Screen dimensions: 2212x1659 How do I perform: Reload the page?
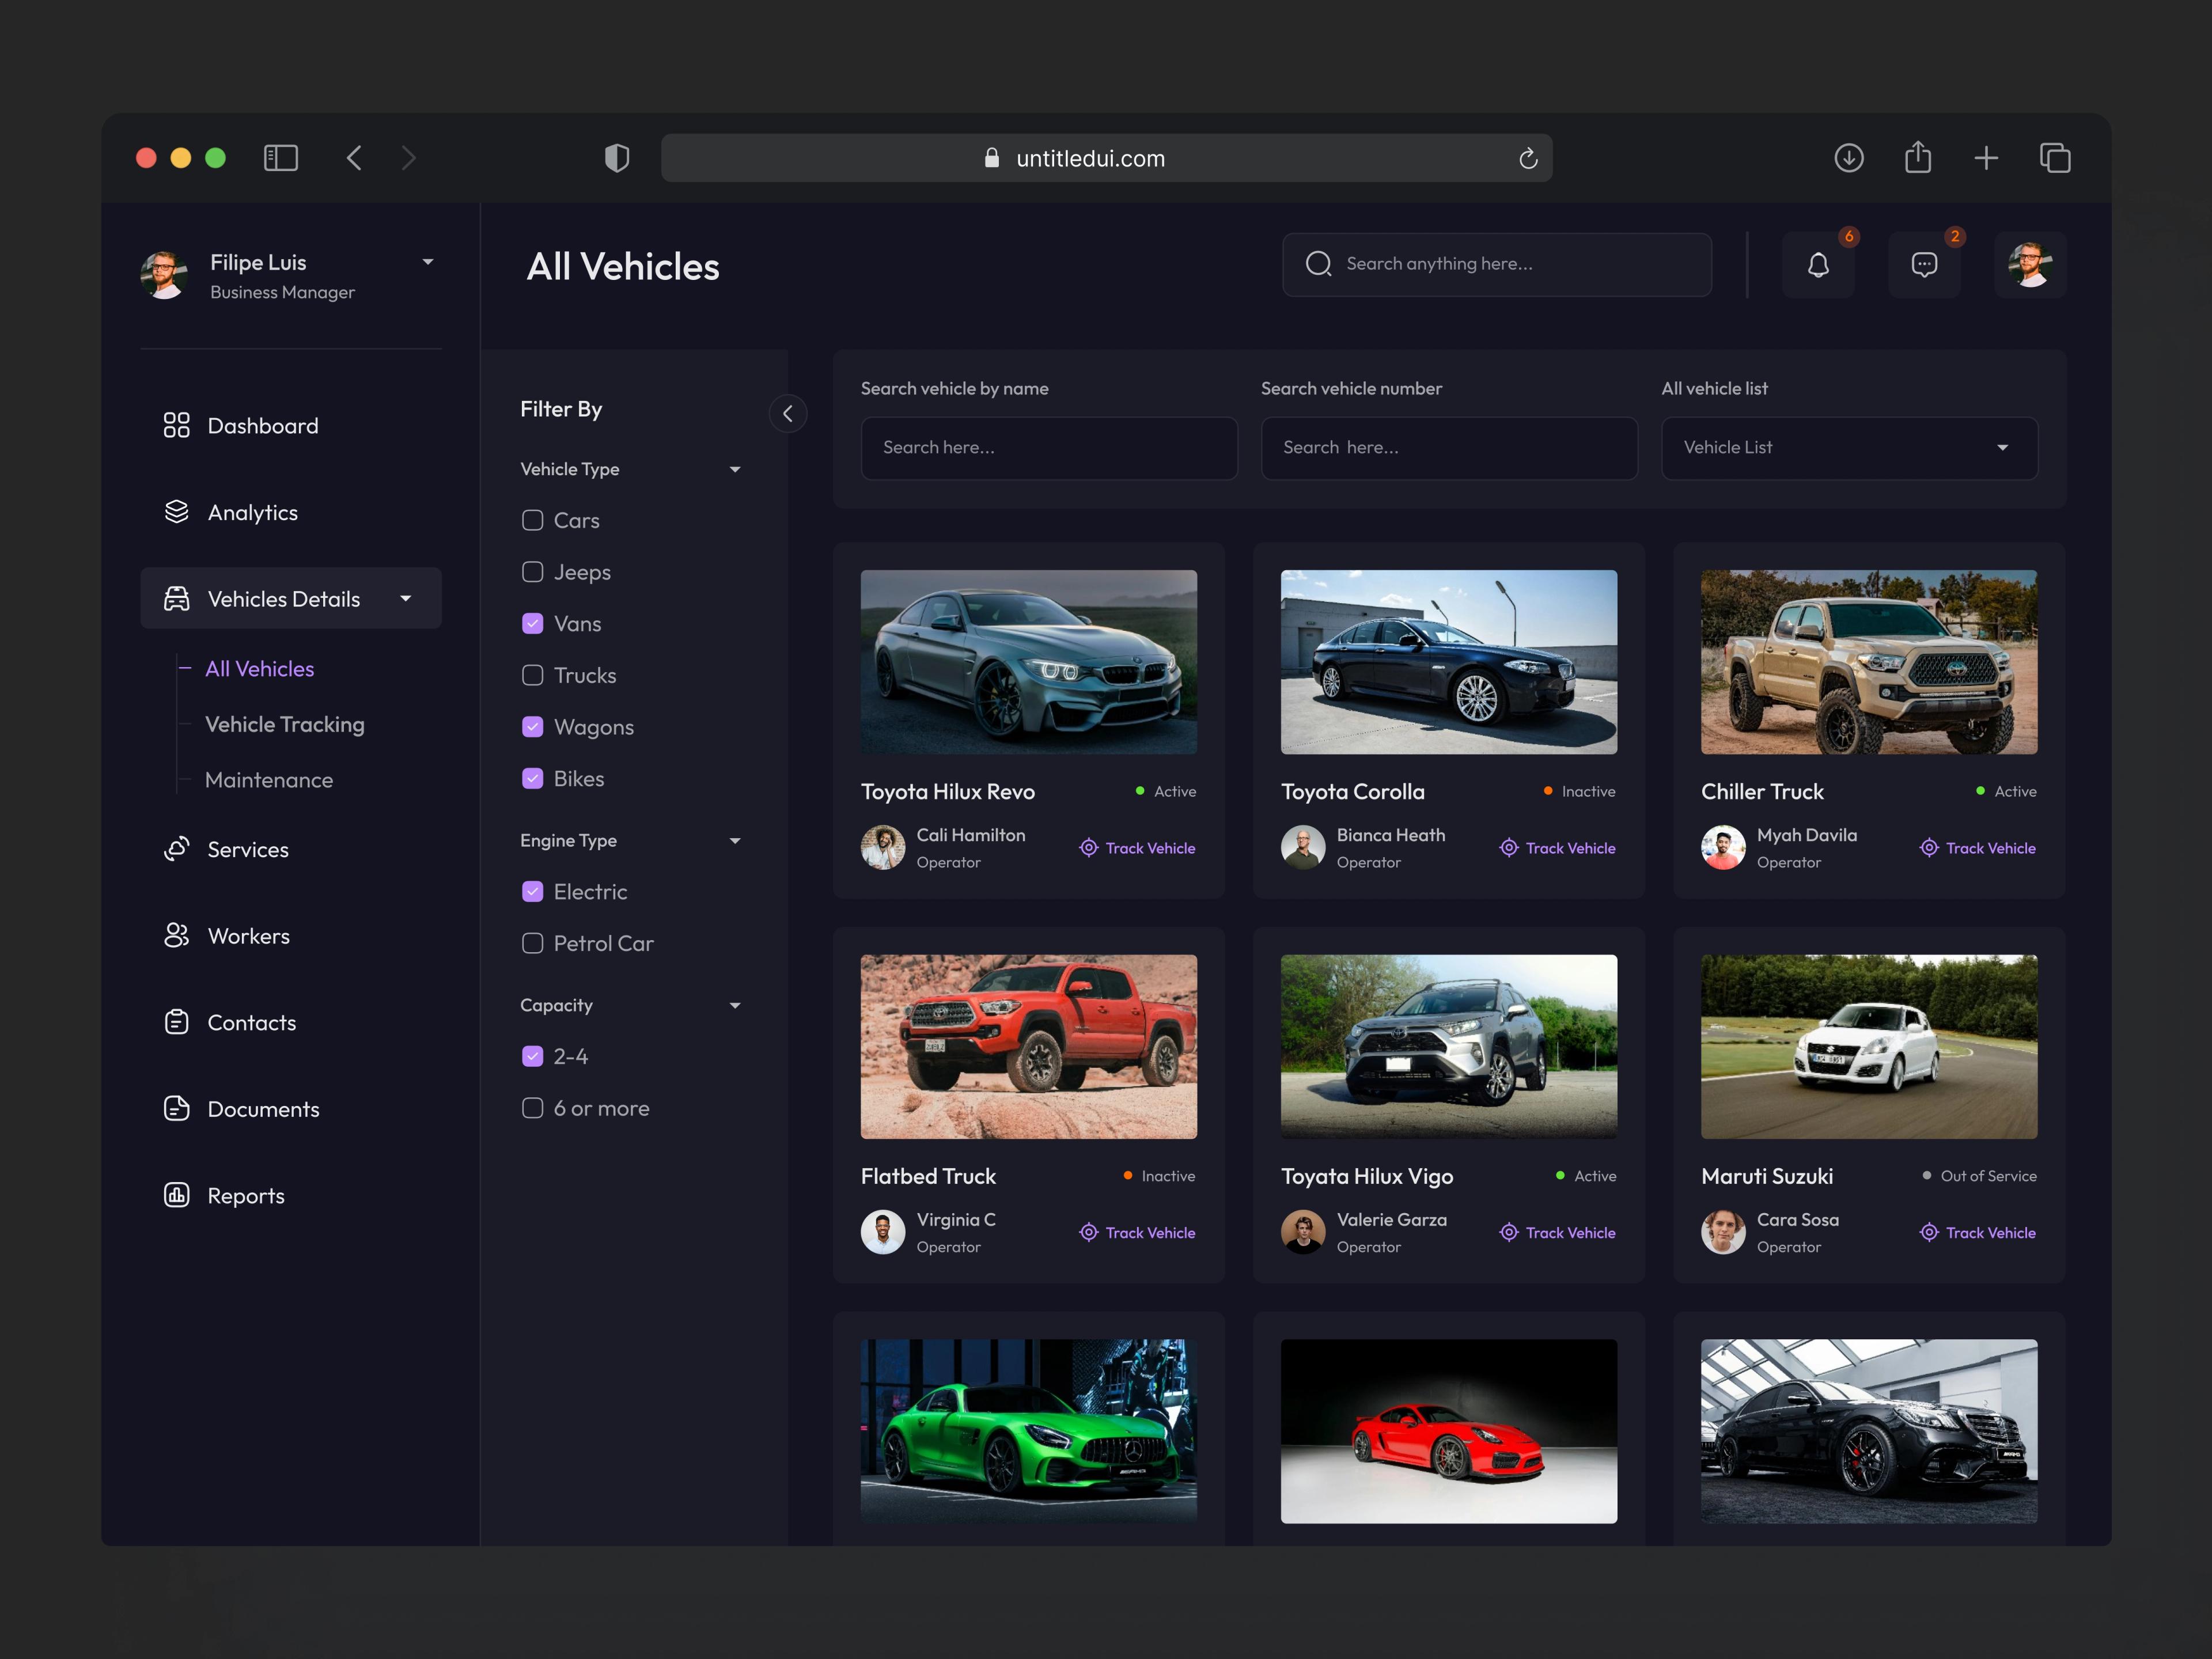tap(1528, 158)
